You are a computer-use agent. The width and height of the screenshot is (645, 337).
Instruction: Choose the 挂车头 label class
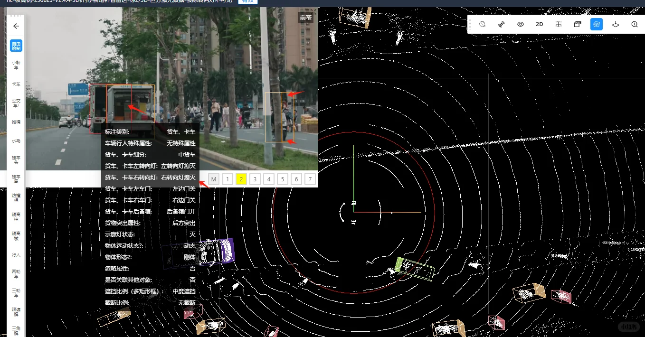(16, 160)
